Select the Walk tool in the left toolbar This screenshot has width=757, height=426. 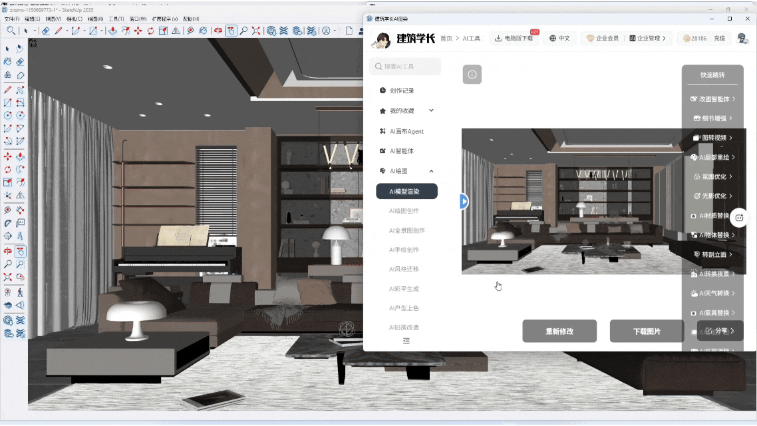(20, 292)
